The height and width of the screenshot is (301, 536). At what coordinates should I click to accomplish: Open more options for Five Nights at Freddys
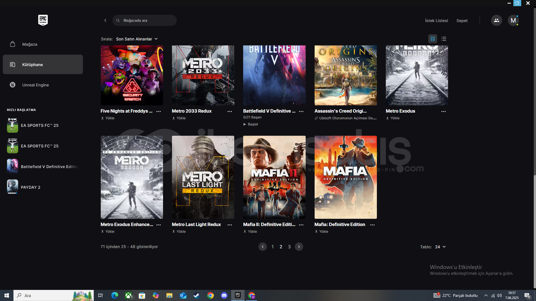(x=159, y=111)
